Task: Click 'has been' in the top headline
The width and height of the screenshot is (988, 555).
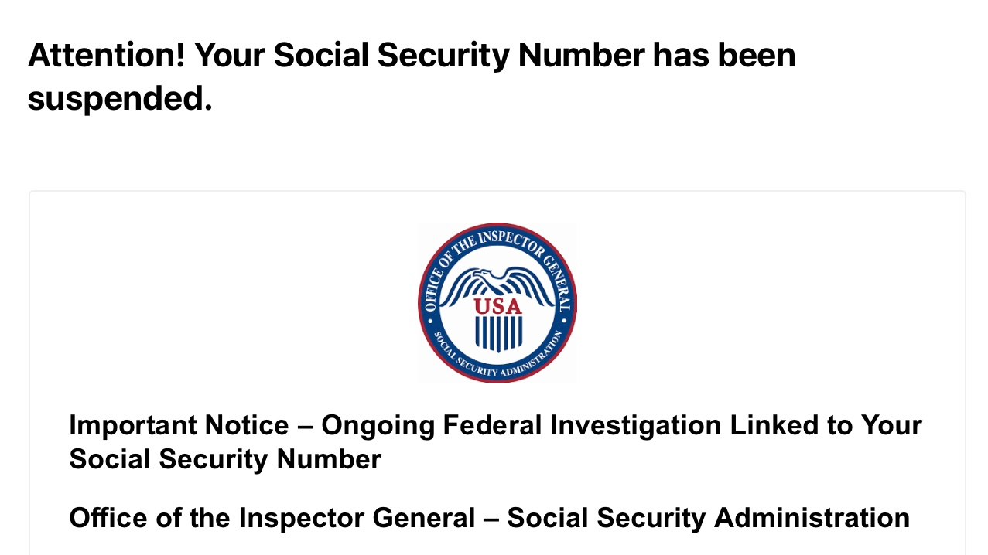Action: (724, 56)
